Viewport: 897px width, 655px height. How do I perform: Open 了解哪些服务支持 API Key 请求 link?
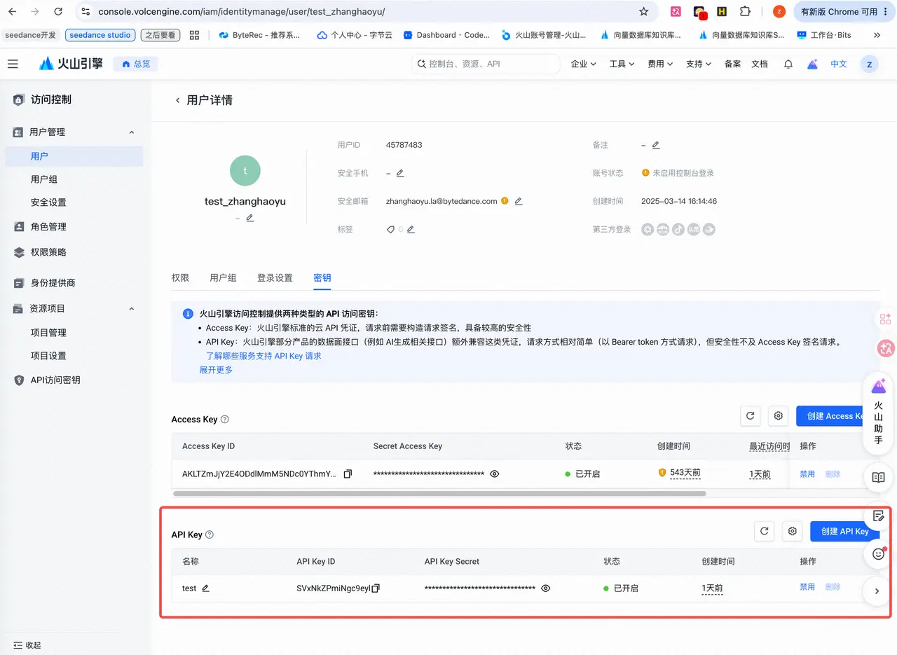tap(263, 356)
